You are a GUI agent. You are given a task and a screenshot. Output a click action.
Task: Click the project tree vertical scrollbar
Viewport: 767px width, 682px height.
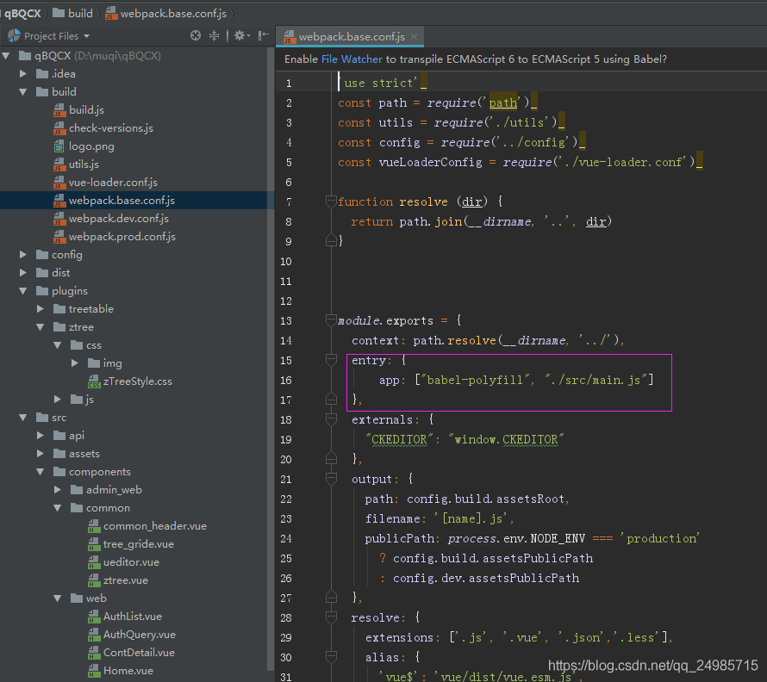coord(270,344)
